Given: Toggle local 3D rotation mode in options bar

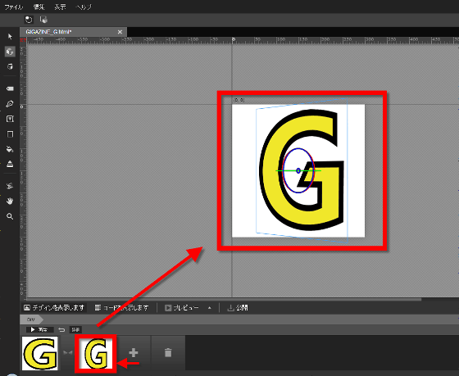Looking at the screenshot, I should pyautogui.click(x=29, y=20).
